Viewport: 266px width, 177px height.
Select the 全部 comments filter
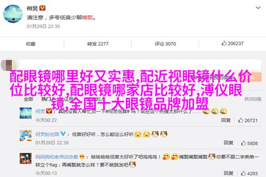(28, 99)
